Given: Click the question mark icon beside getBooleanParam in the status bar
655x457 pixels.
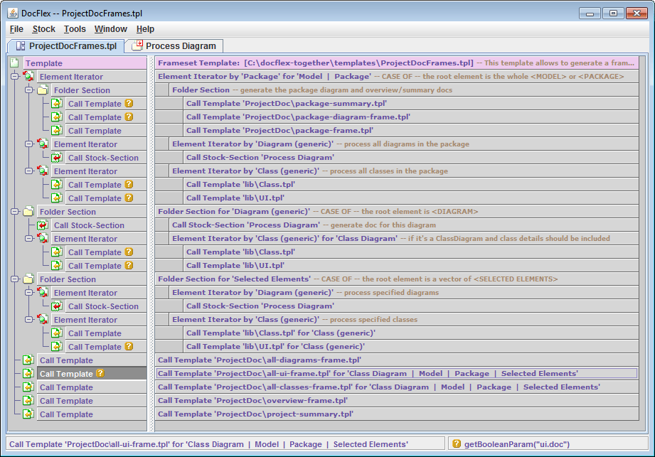Looking at the screenshot, I should pyautogui.click(x=456, y=444).
